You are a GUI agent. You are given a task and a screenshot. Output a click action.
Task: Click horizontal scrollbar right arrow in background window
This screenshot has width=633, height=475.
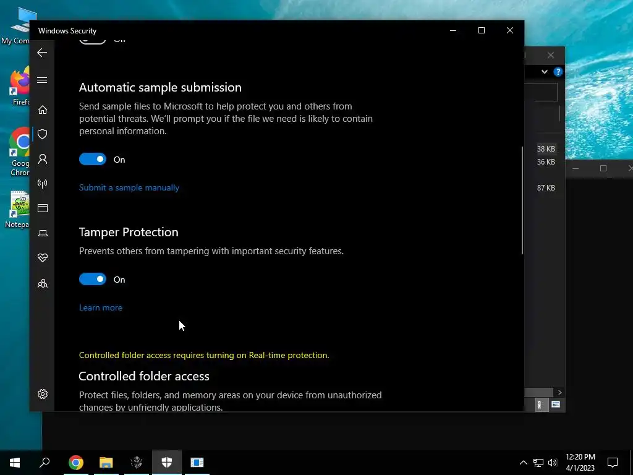tap(559, 392)
